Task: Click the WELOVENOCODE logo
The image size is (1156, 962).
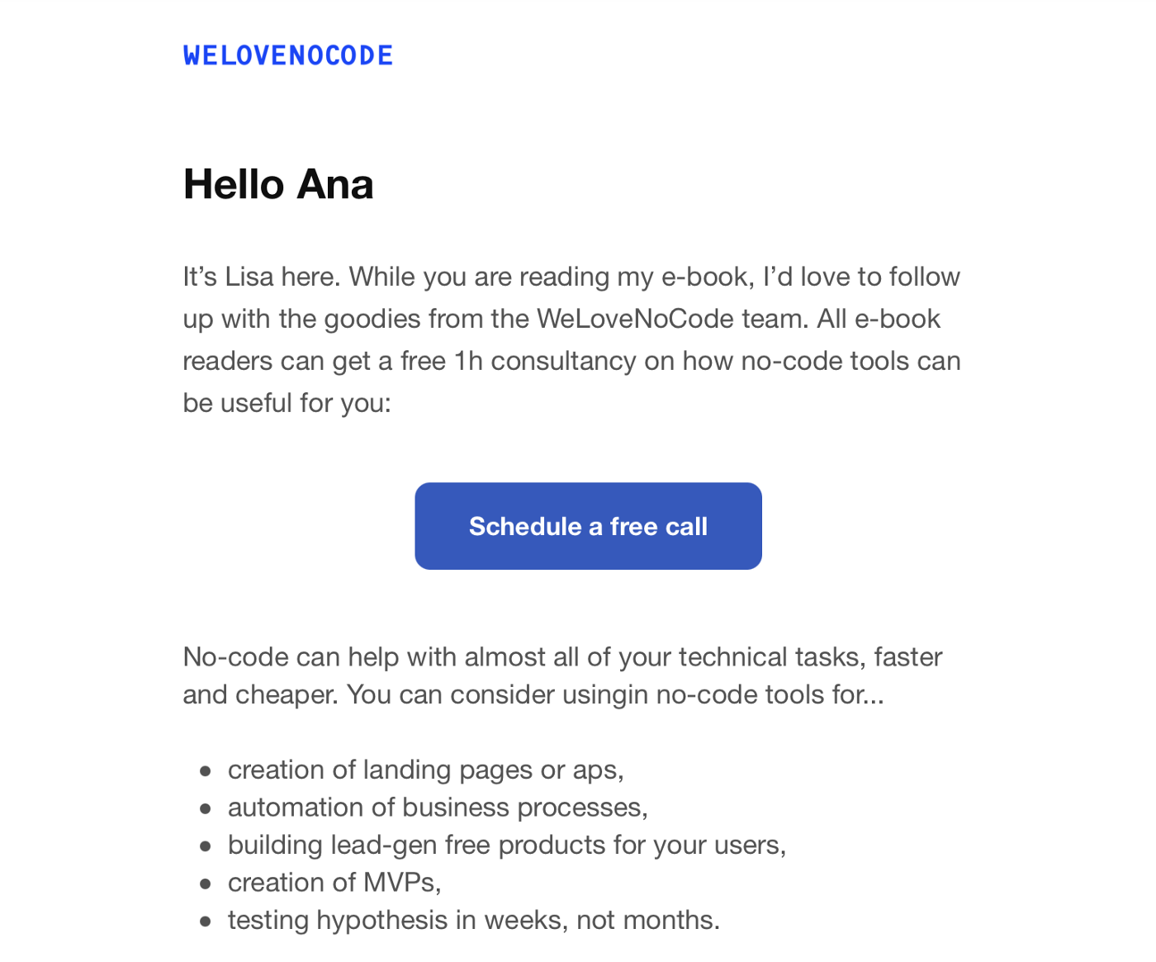Action: point(288,55)
